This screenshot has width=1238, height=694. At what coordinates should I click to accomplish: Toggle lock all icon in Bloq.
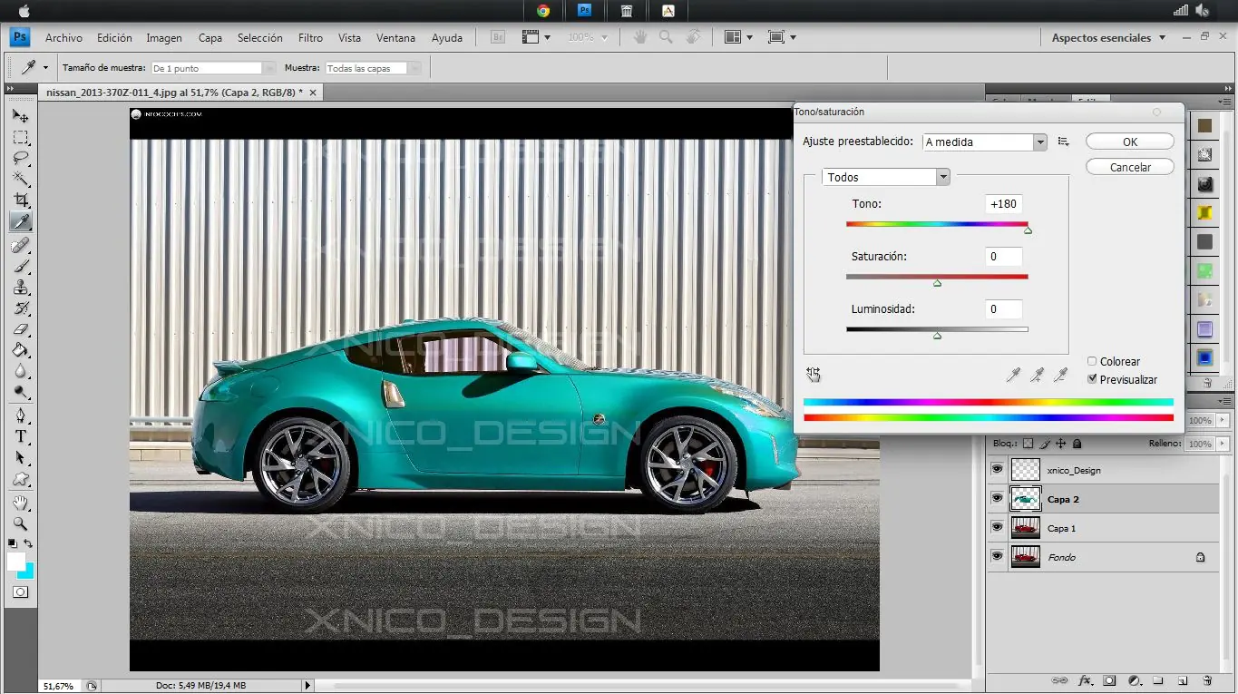(x=1077, y=444)
